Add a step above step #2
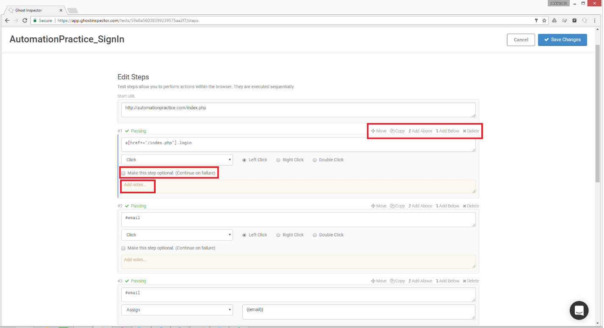 click(x=420, y=206)
